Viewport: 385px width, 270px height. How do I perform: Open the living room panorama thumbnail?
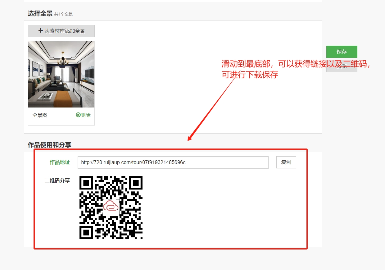[61, 74]
